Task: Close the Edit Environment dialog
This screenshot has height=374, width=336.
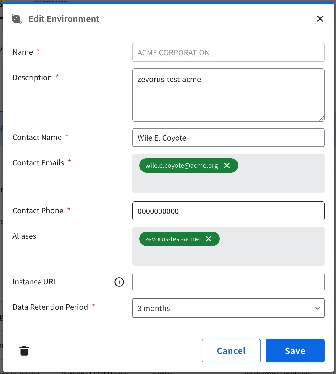Action: click(320, 19)
